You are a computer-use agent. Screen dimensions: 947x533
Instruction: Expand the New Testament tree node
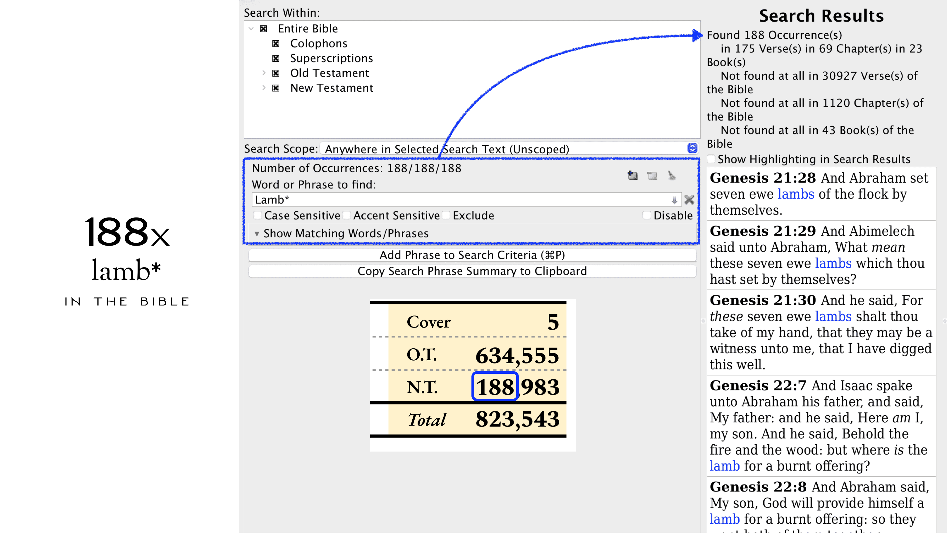264,88
